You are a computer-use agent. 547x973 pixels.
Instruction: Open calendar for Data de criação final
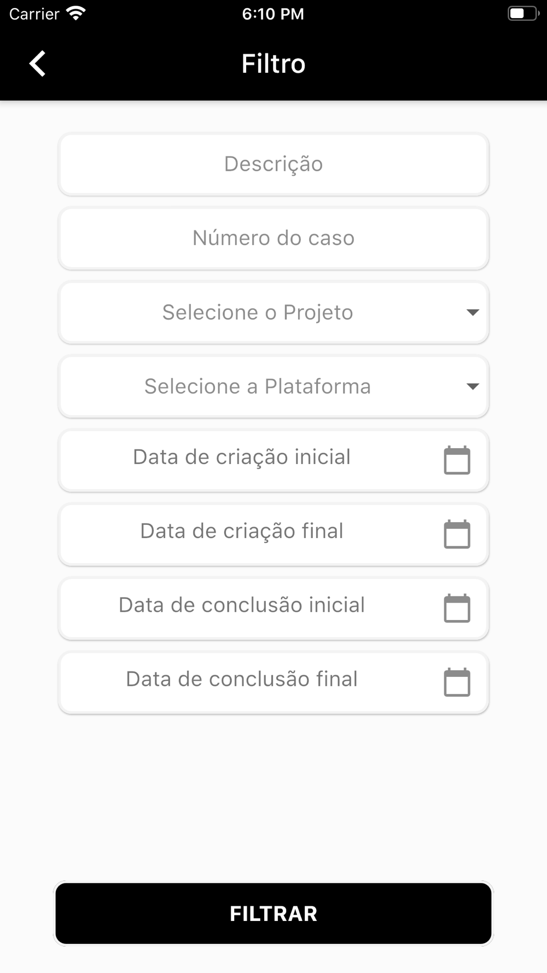coord(457,534)
